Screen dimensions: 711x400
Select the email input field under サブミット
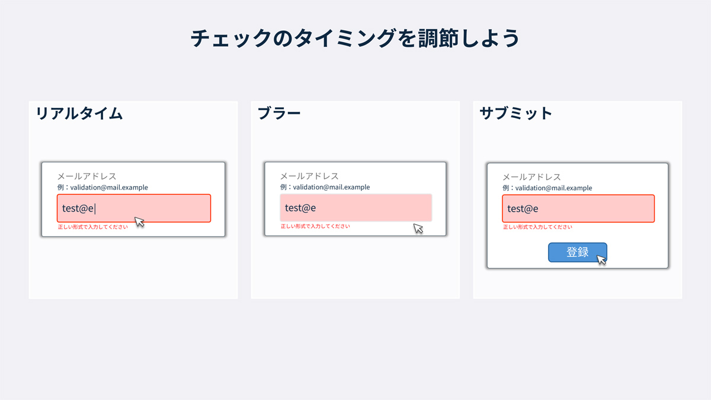(578, 209)
